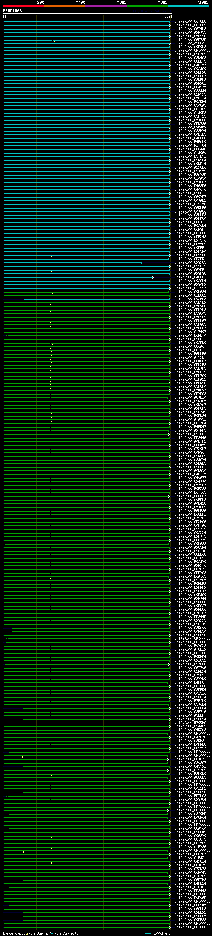Click the cyan alignment bar for Q9XEK2

(97, 299)
